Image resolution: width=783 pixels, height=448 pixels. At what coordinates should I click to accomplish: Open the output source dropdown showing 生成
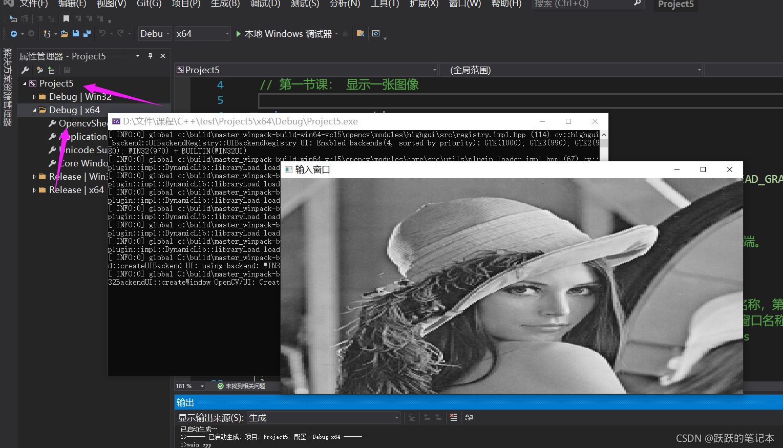point(324,418)
